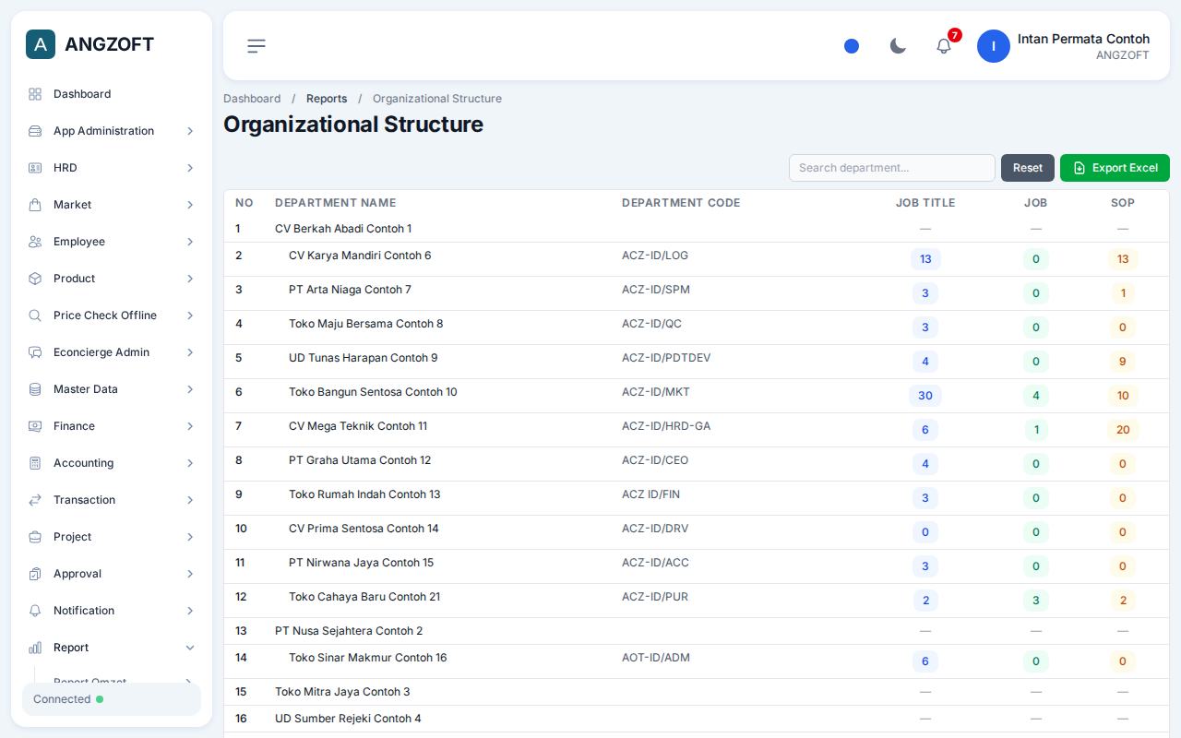This screenshot has width=1181, height=738.
Task: Click the ANGZOFT logo icon
Action: [41, 44]
